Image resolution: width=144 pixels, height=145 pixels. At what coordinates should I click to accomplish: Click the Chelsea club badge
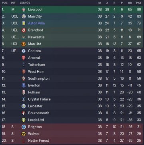click(x=24, y=51)
